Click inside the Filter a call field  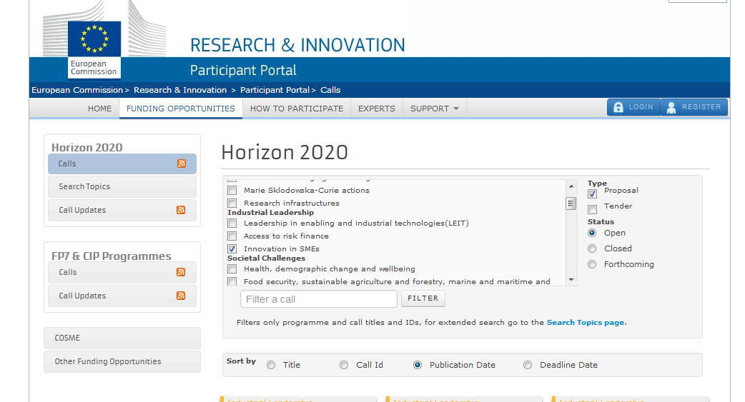coord(319,299)
